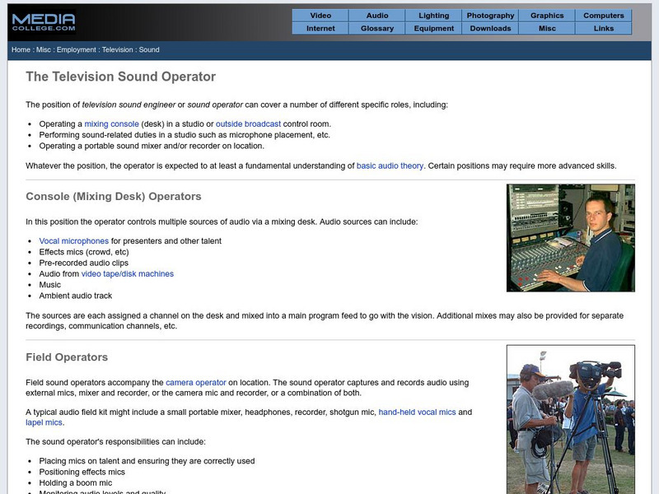The height and width of the screenshot is (494, 659).
Task: Open the Computers nav tab
Action: [x=604, y=16]
